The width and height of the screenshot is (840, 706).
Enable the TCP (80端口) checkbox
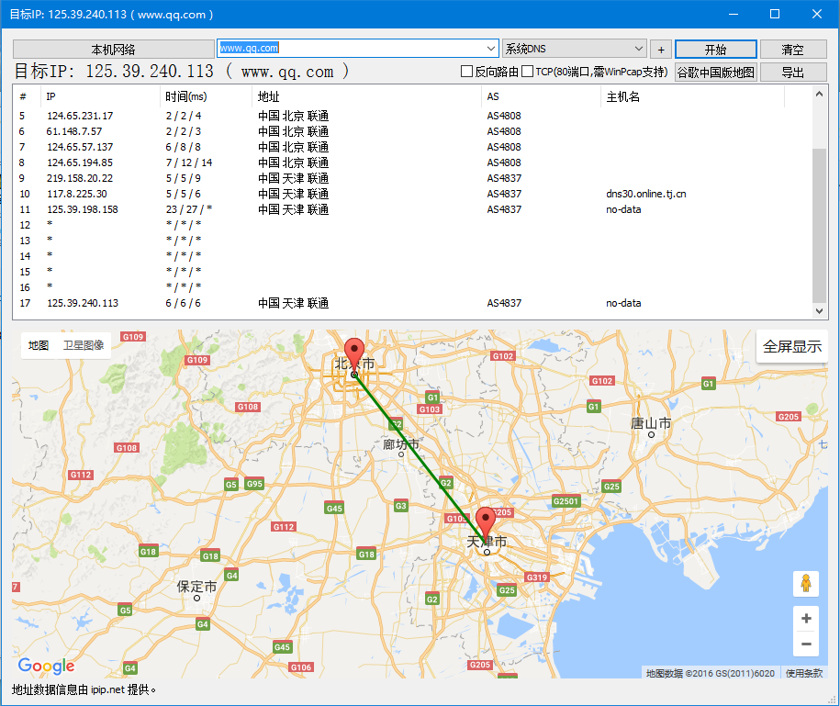(527, 72)
